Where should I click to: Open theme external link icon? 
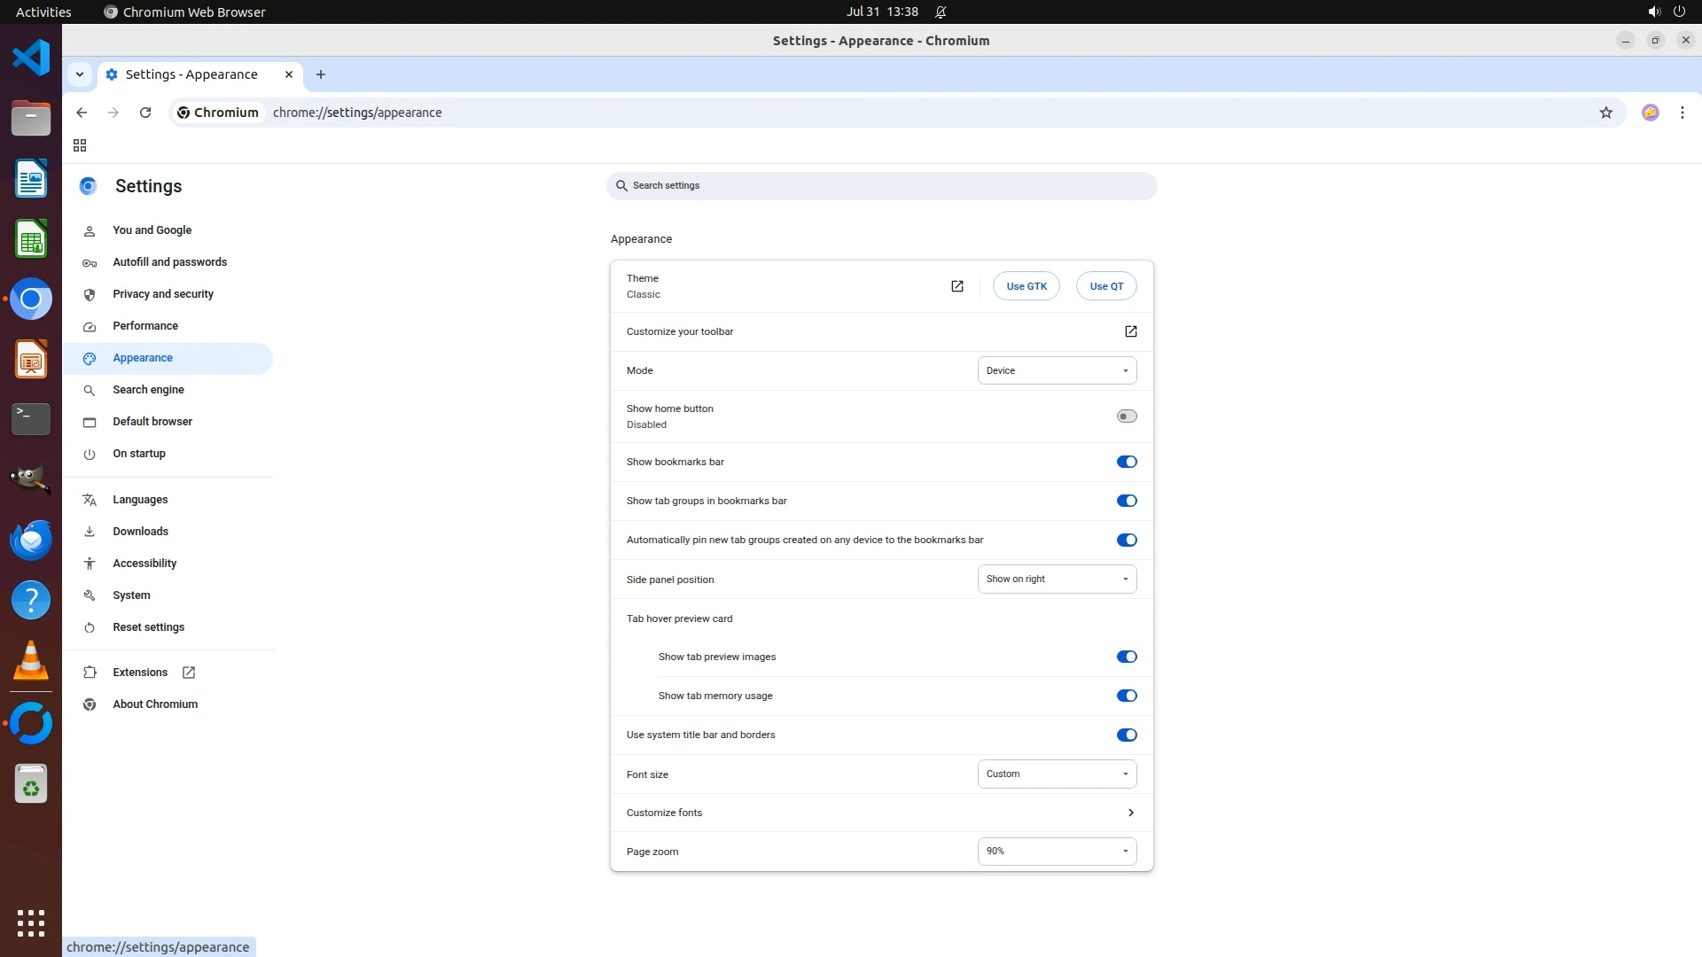(x=956, y=286)
